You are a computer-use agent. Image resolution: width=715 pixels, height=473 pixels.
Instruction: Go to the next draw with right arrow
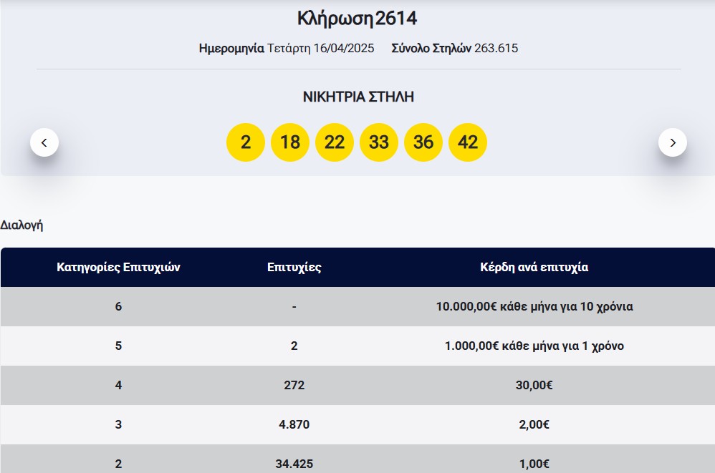(x=672, y=142)
